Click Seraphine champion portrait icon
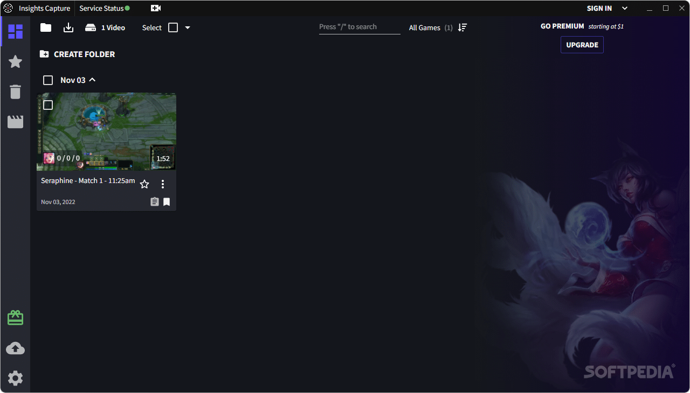 [x=49, y=158]
